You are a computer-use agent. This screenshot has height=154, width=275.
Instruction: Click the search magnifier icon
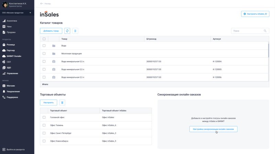tap(265, 31)
